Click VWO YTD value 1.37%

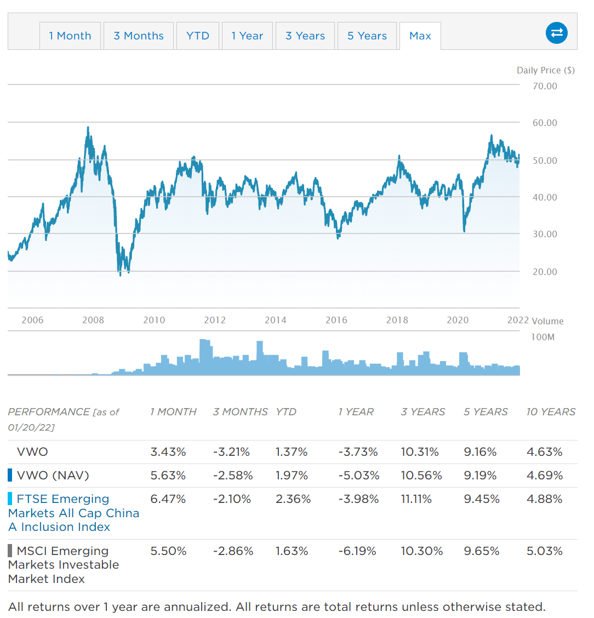[x=292, y=451]
